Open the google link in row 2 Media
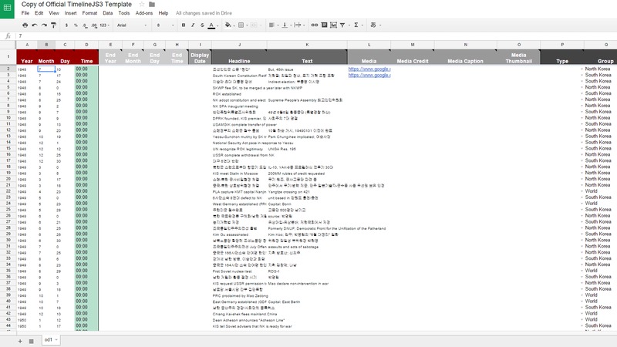 (369, 69)
